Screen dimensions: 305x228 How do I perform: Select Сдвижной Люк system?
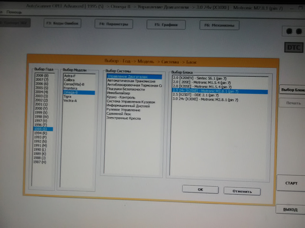coord(119,114)
